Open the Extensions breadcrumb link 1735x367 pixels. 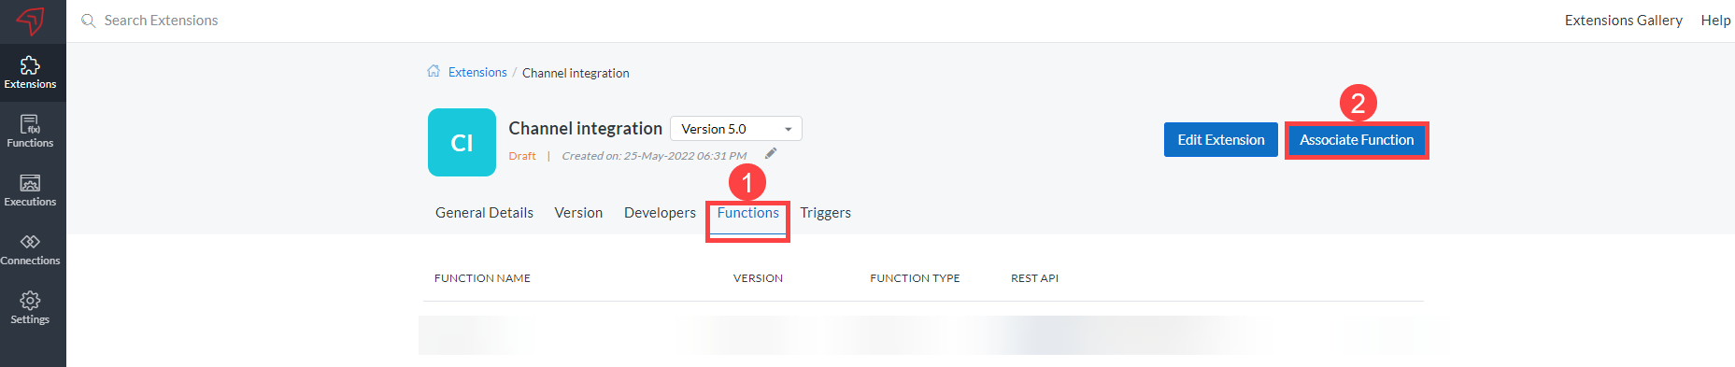point(477,72)
